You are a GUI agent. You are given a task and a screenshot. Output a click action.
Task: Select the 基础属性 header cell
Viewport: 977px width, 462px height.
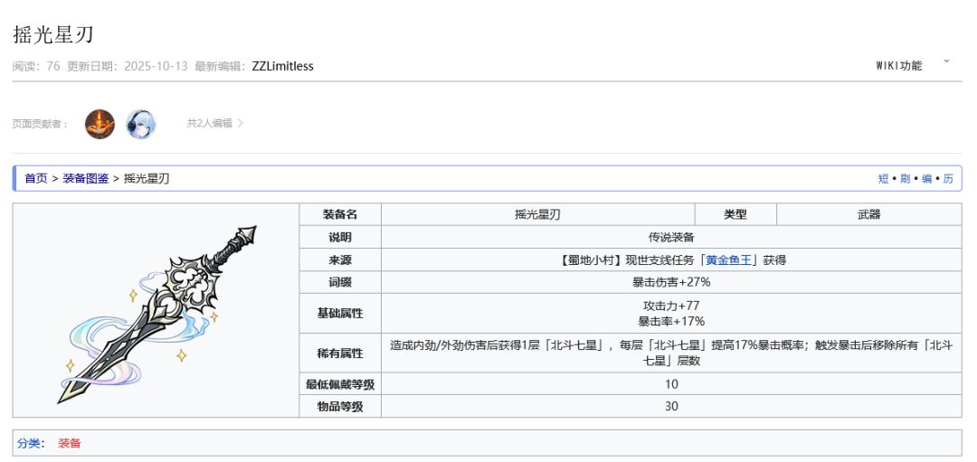tap(340, 313)
